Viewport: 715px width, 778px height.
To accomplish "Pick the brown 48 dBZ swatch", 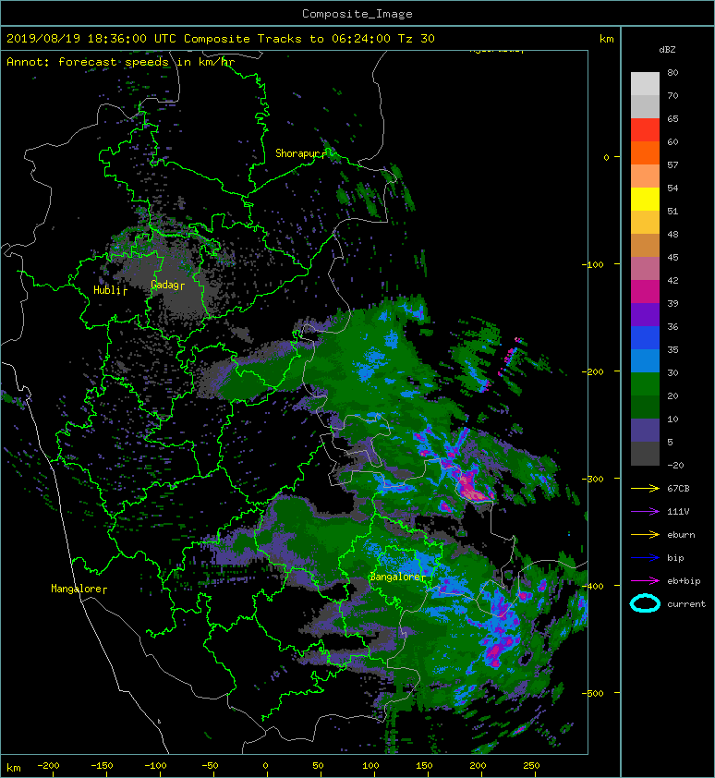I will pyautogui.click(x=645, y=245).
